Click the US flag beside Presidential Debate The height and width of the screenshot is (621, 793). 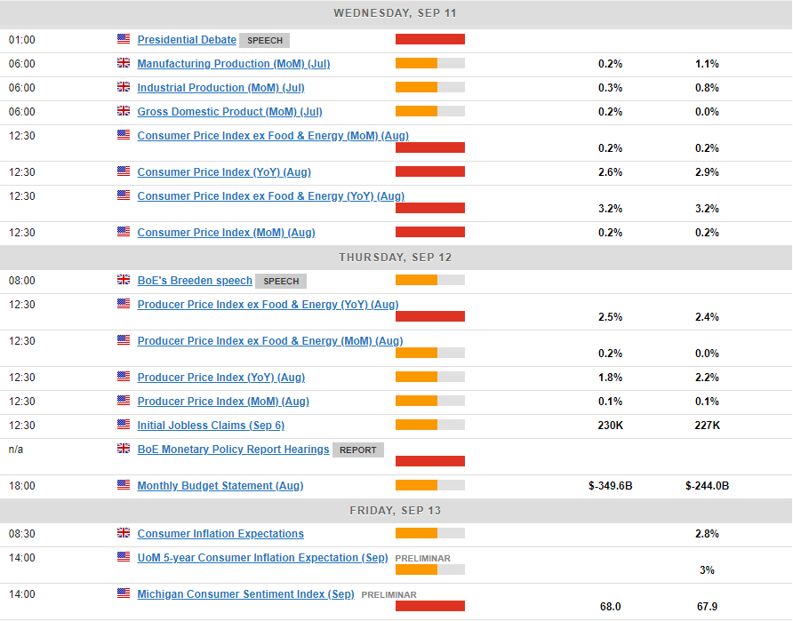[124, 39]
